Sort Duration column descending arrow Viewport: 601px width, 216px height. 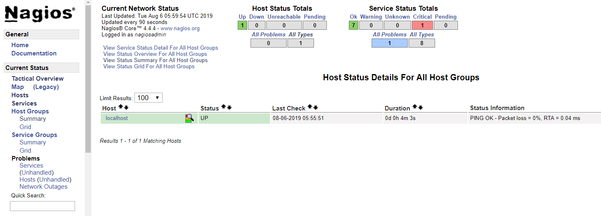pyautogui.click(x=420, y=107)
